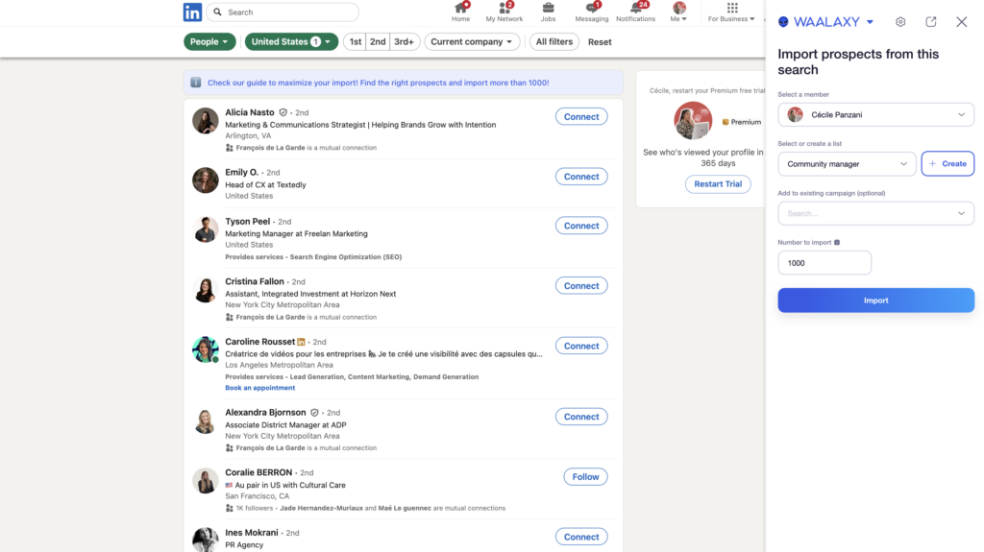Open the People filter dropdown
The height and width of the screenshot is (552, 984).
coord(209,41)
